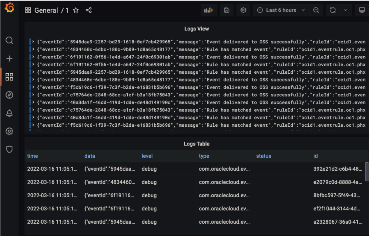Open the Last 6 hours time range picker
Image resolution: width=369 pixels, height=237 pixels.
click(280, 10)
